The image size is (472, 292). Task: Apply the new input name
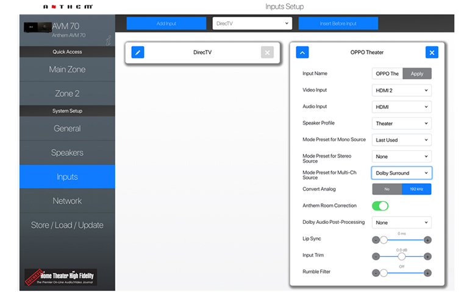pos(417,74)
